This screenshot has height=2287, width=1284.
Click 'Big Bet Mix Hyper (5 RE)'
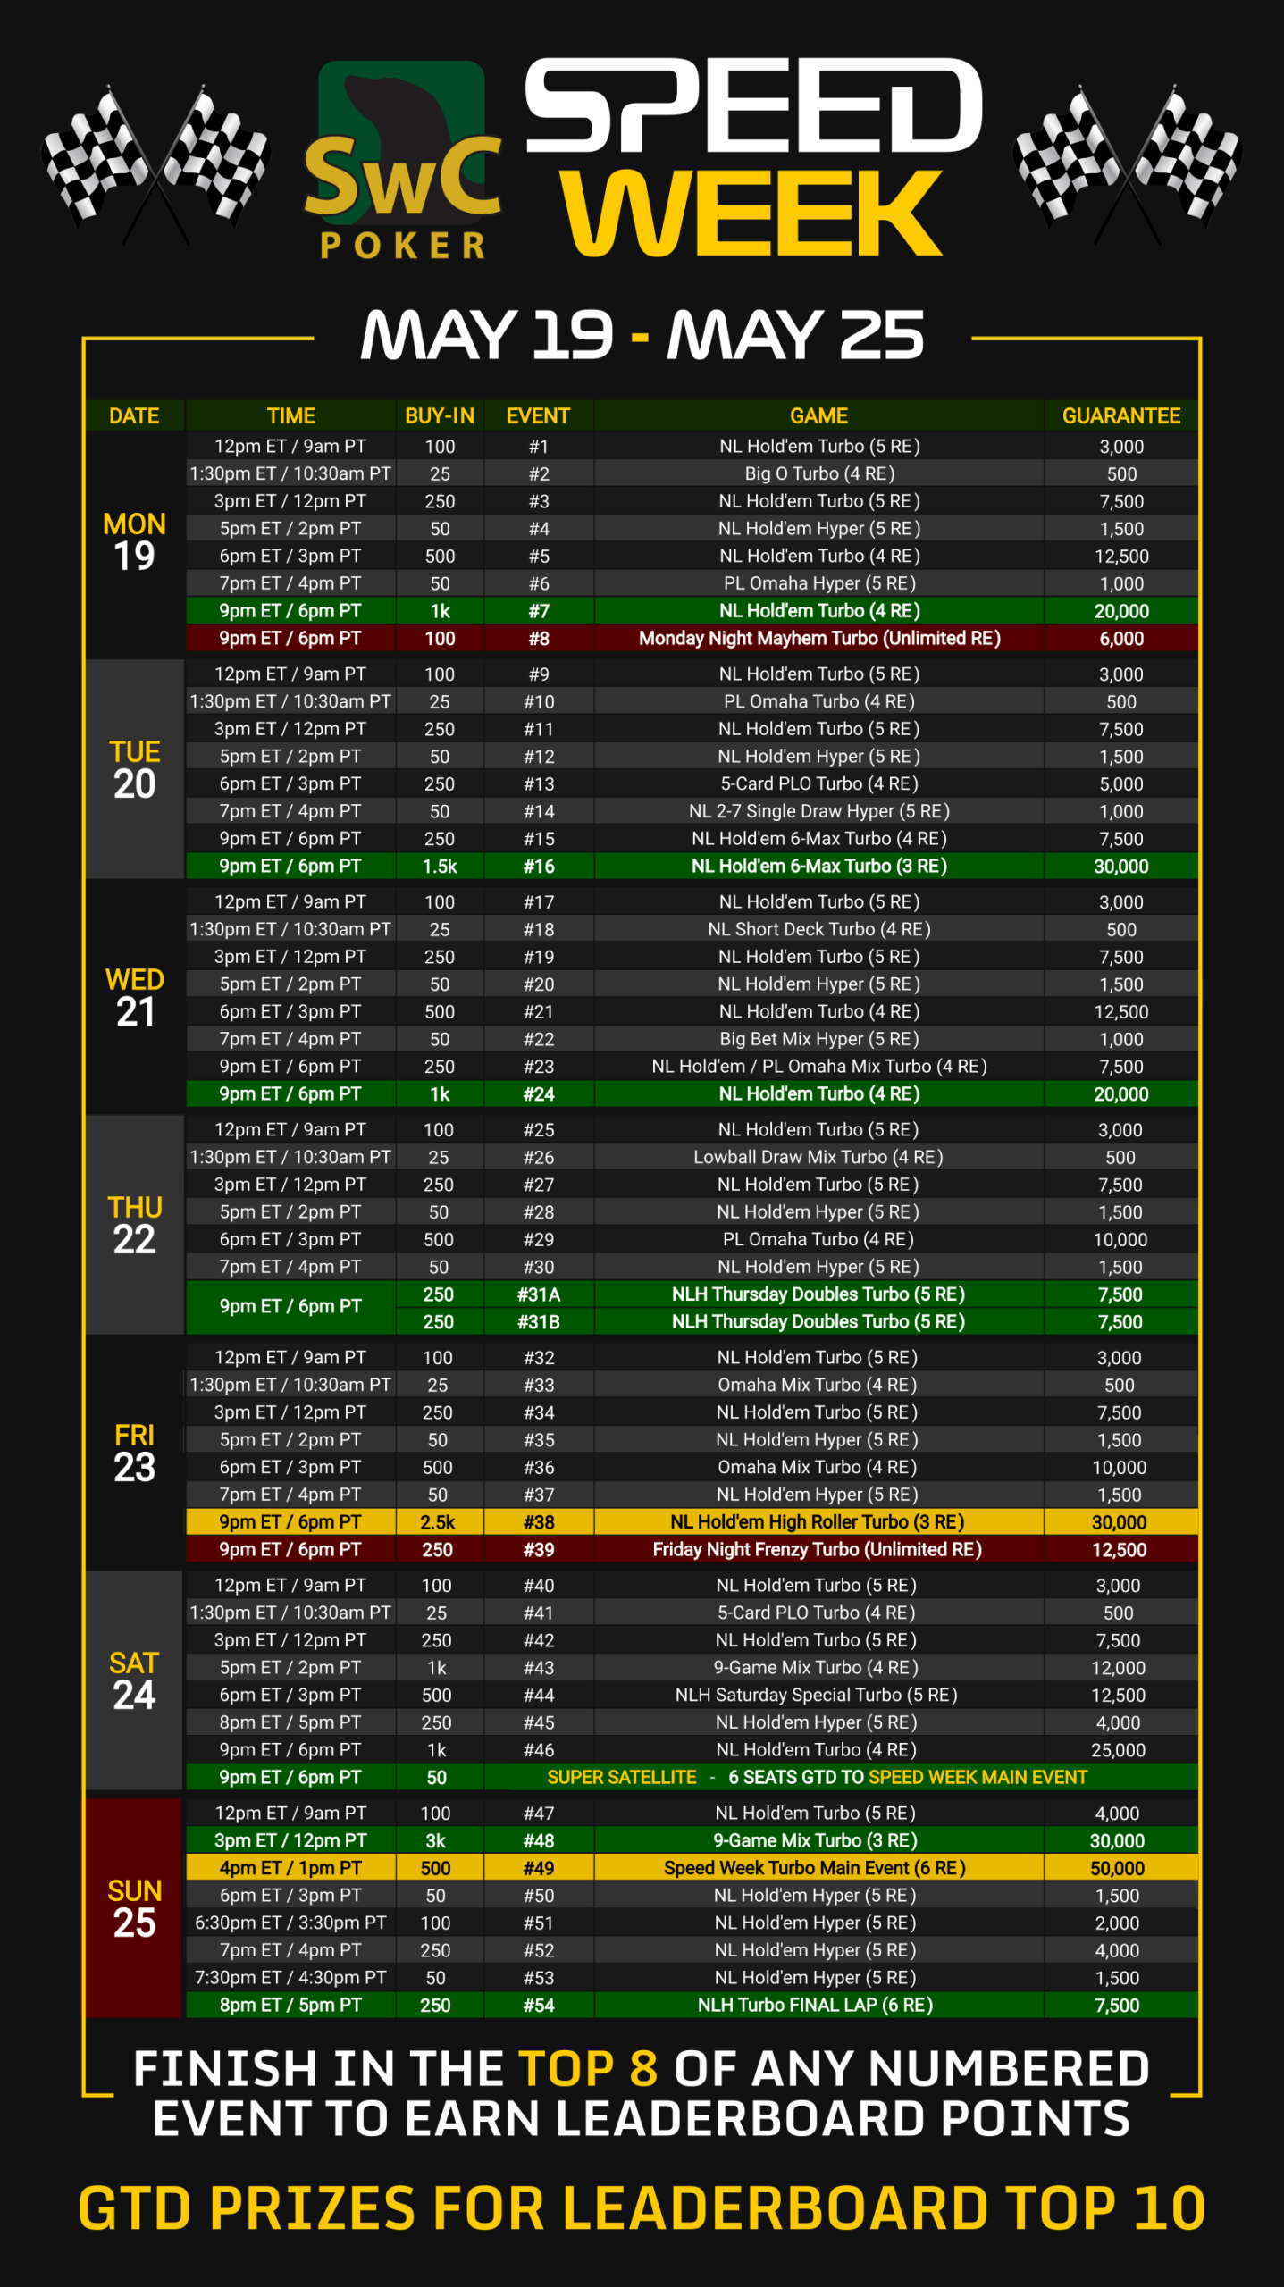click(819, 1039)
